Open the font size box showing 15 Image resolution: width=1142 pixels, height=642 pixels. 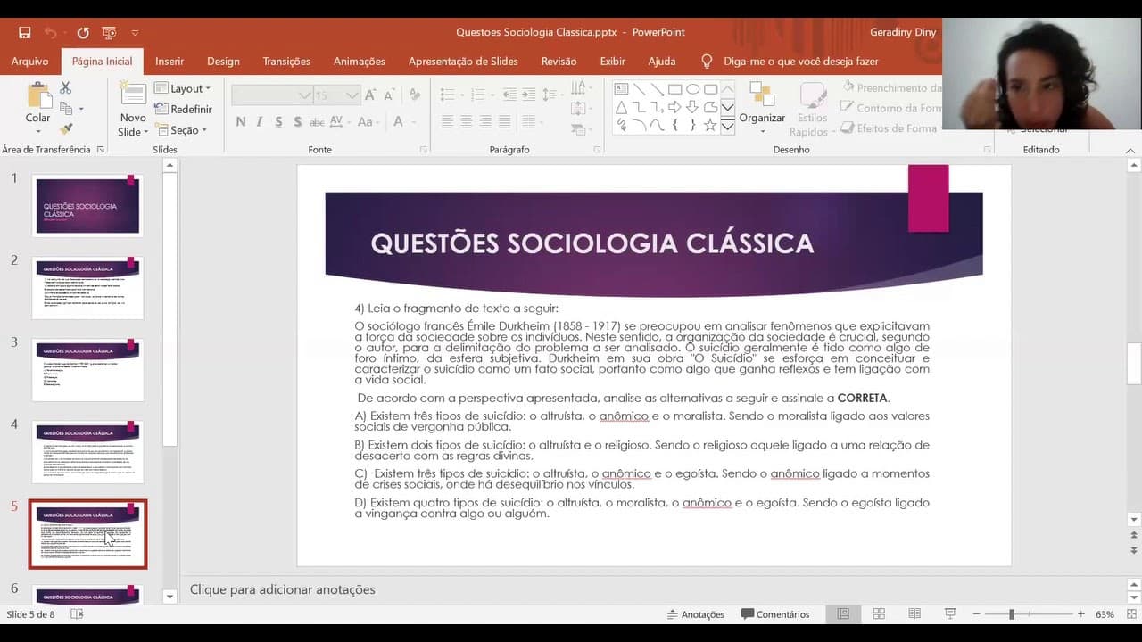(336, 95)
